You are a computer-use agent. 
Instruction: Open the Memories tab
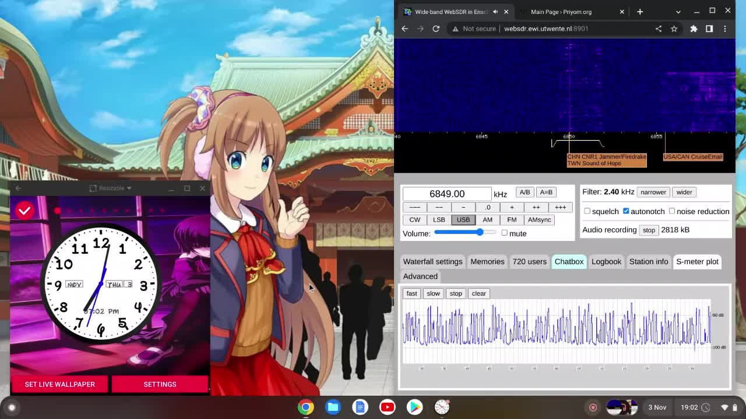[487, 262]
